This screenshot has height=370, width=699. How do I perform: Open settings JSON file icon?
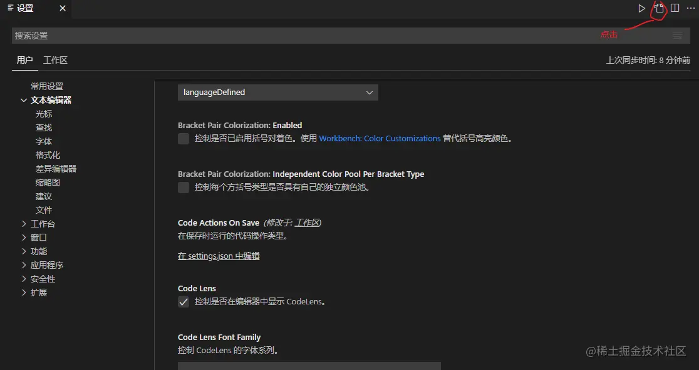point(660,9)
